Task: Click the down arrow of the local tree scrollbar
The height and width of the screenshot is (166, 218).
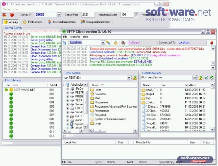Action: pyautogui.click(x=86, y=126)
